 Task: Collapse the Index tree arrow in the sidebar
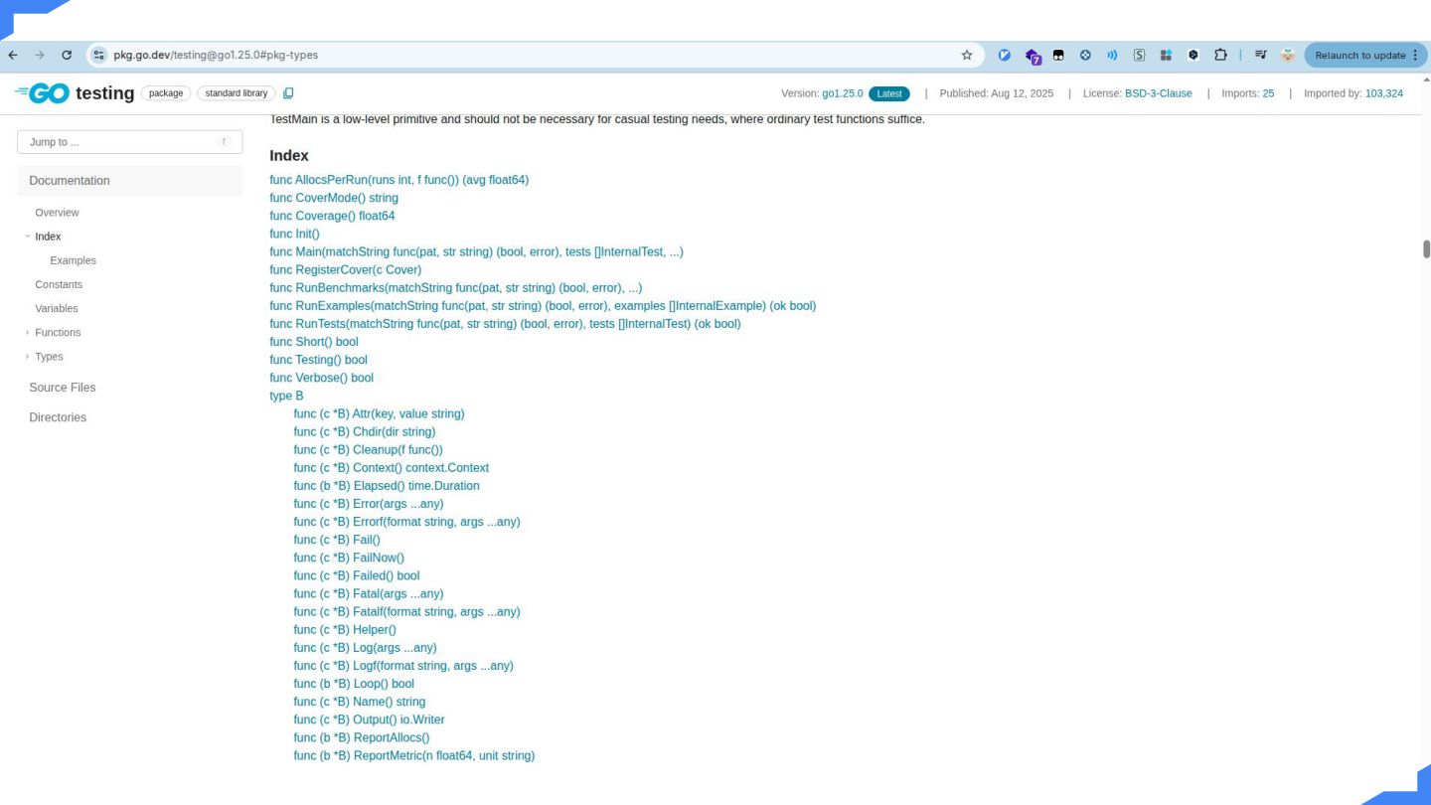pos(28,237)
